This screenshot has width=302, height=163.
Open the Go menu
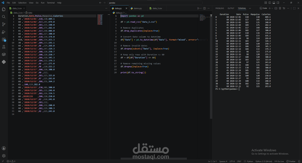pos(37,3)
